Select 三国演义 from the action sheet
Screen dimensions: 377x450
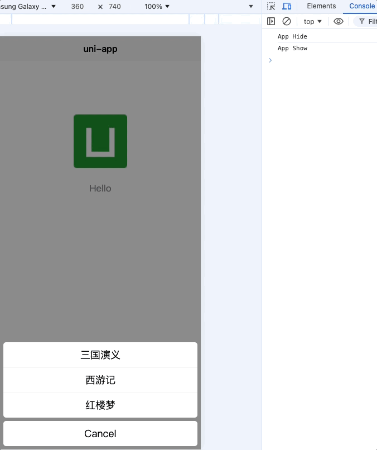coord(100,355)
